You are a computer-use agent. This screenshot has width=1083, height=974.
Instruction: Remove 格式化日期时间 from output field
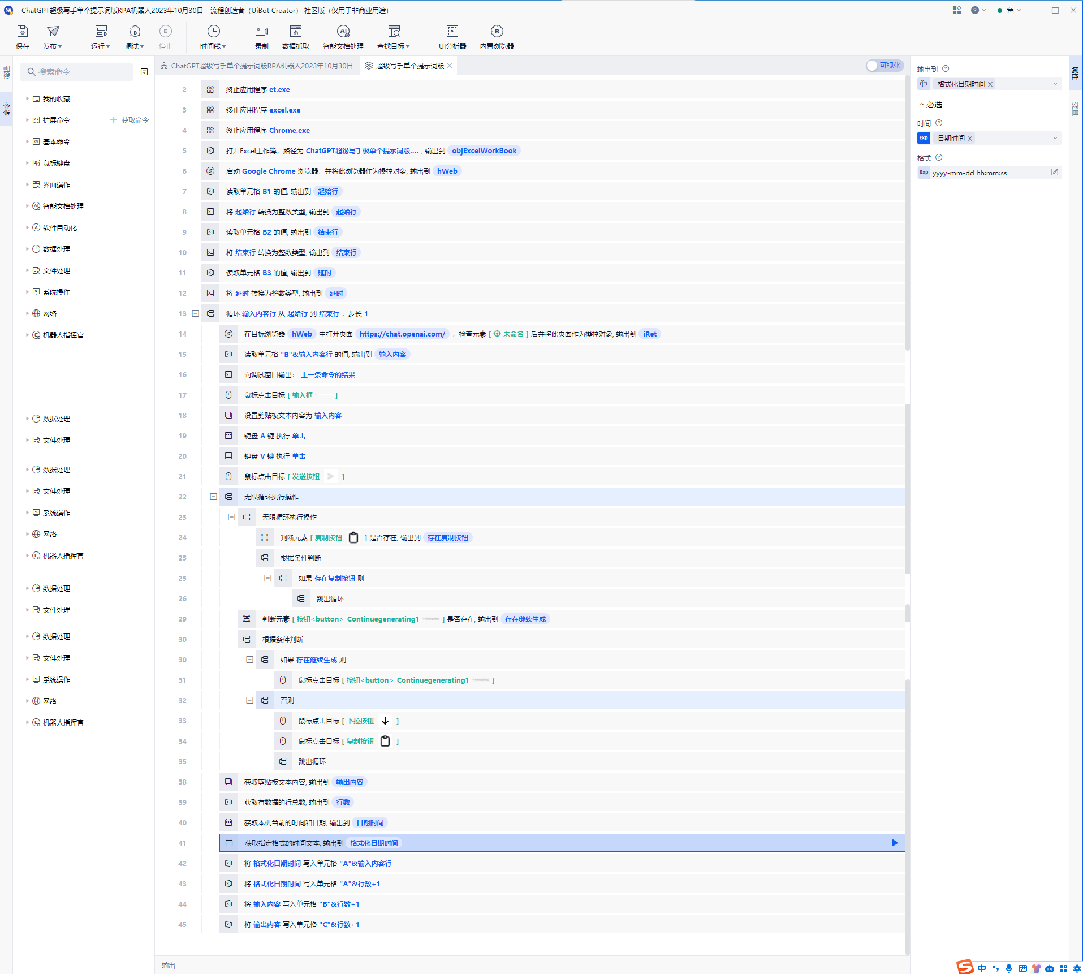990,84
